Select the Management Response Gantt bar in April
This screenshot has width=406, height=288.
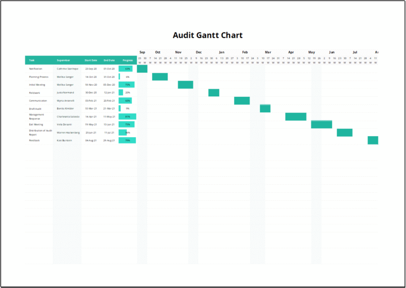click(296, 116)
